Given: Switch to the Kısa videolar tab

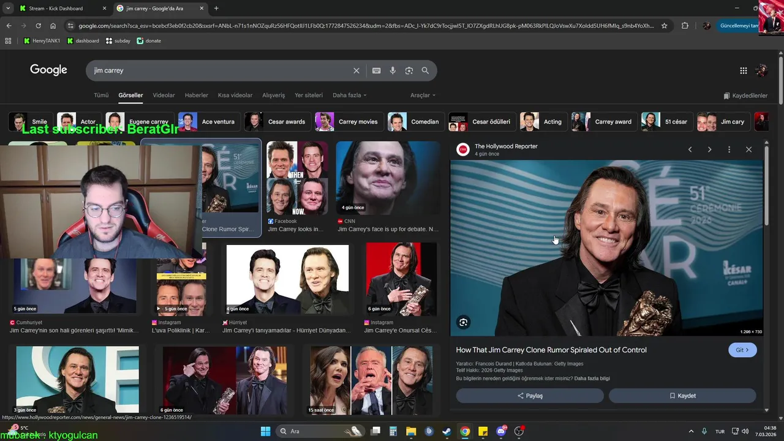Looking at the screenshot, I should 235,96.
